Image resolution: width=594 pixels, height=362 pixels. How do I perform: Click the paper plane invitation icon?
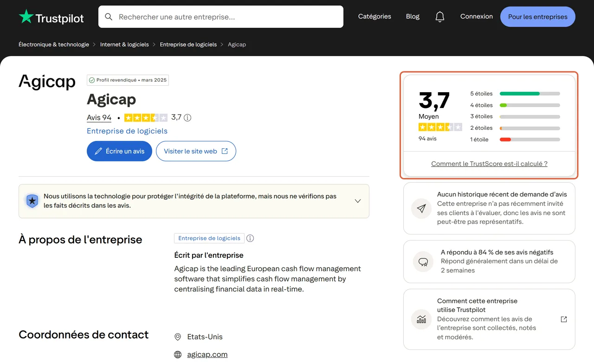click(x=421, y=209)
